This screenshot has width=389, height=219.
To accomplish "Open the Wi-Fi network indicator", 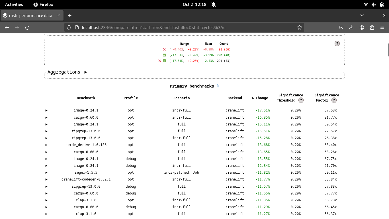I will point(366,5).
